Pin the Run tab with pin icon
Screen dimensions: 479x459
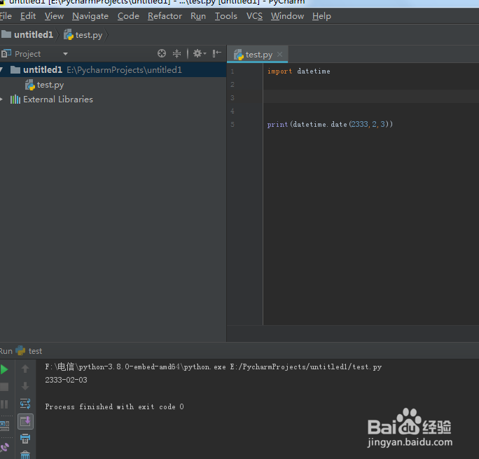pyautogui.click(x=4, y=448)
